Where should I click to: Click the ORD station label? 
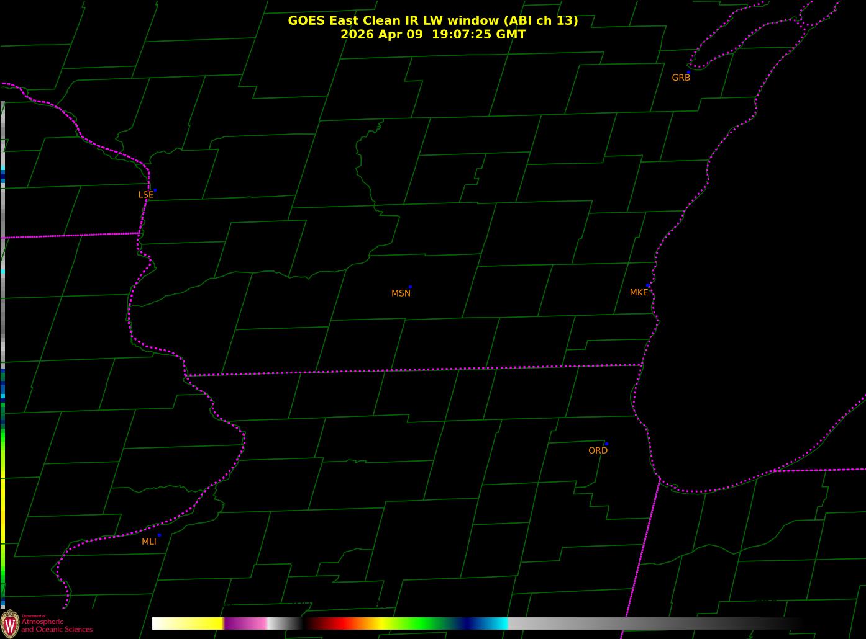(598, 450)
